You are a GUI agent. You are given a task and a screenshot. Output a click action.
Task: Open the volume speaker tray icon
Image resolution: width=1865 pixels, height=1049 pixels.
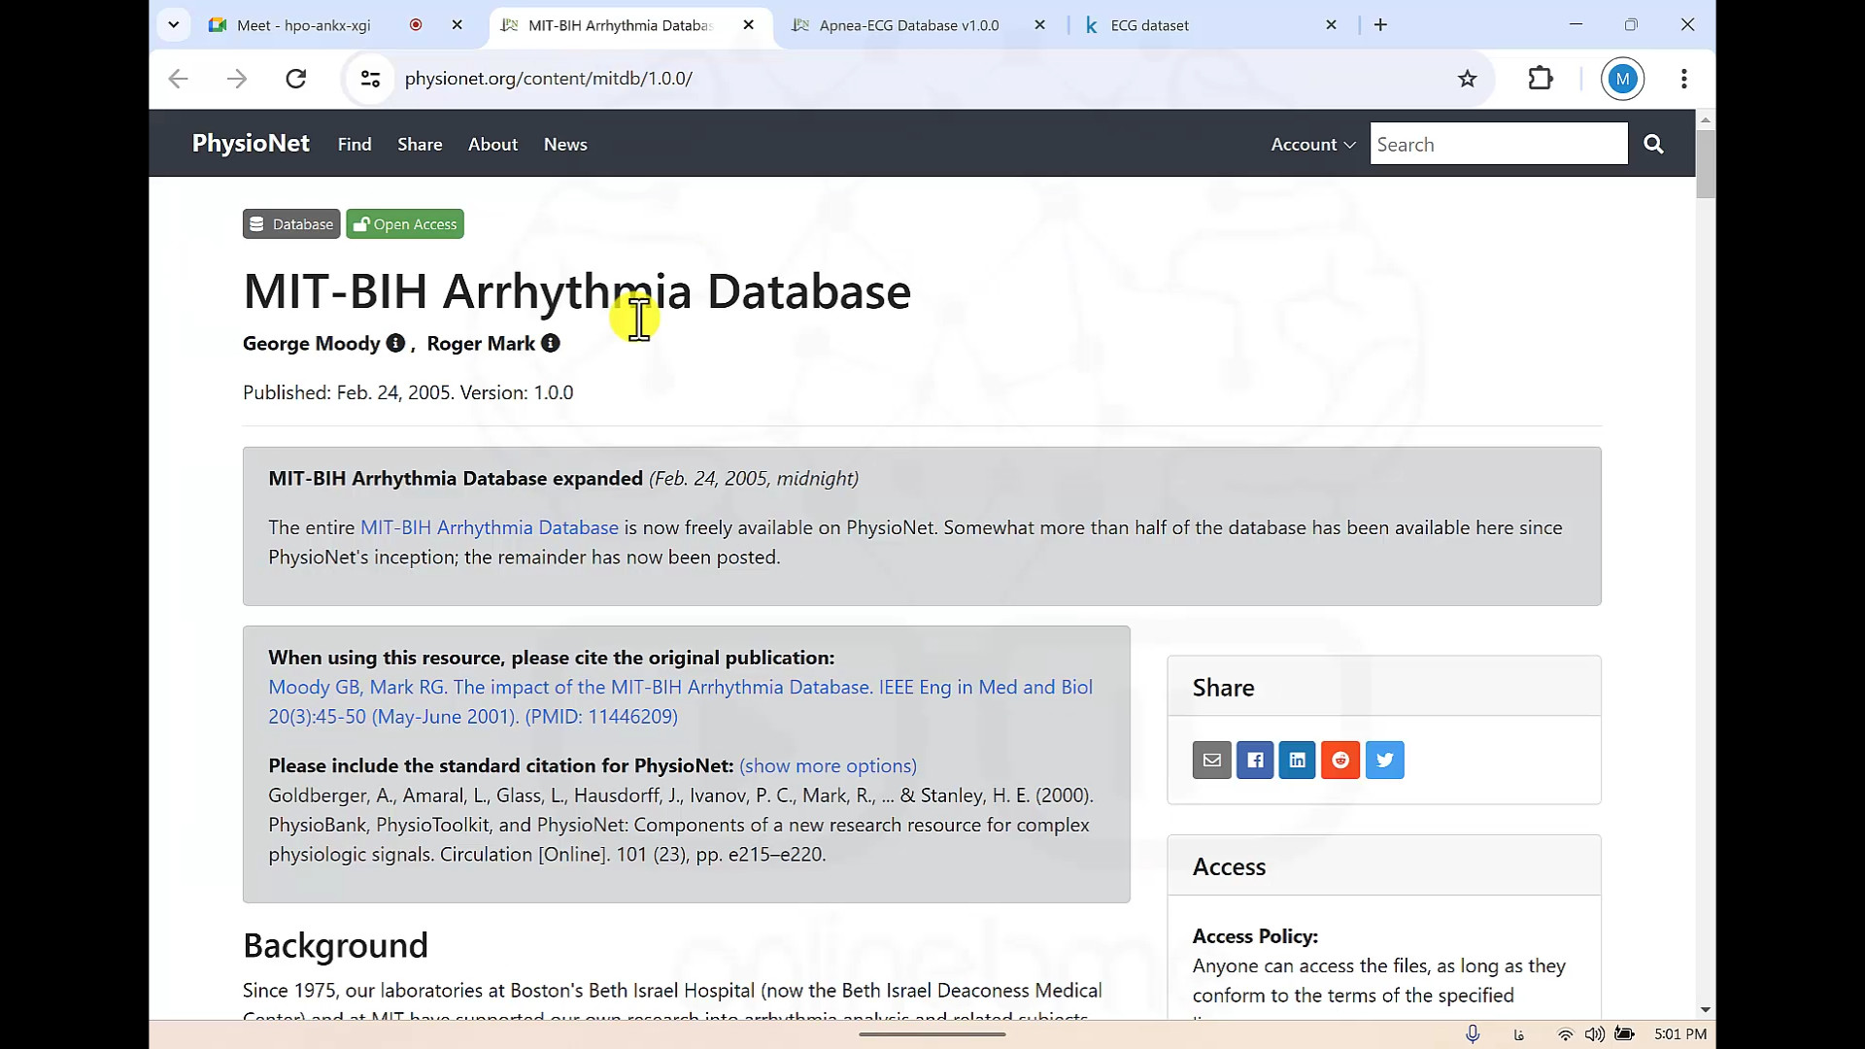[x=1594, y=1034]
